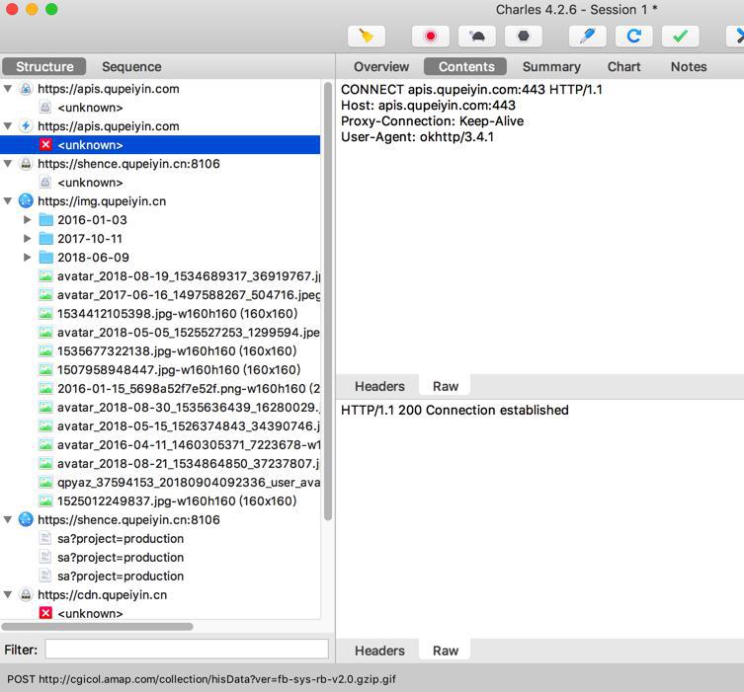Select avatar_2017-06-16_1497588267_504716 entry

click(189, 295)
